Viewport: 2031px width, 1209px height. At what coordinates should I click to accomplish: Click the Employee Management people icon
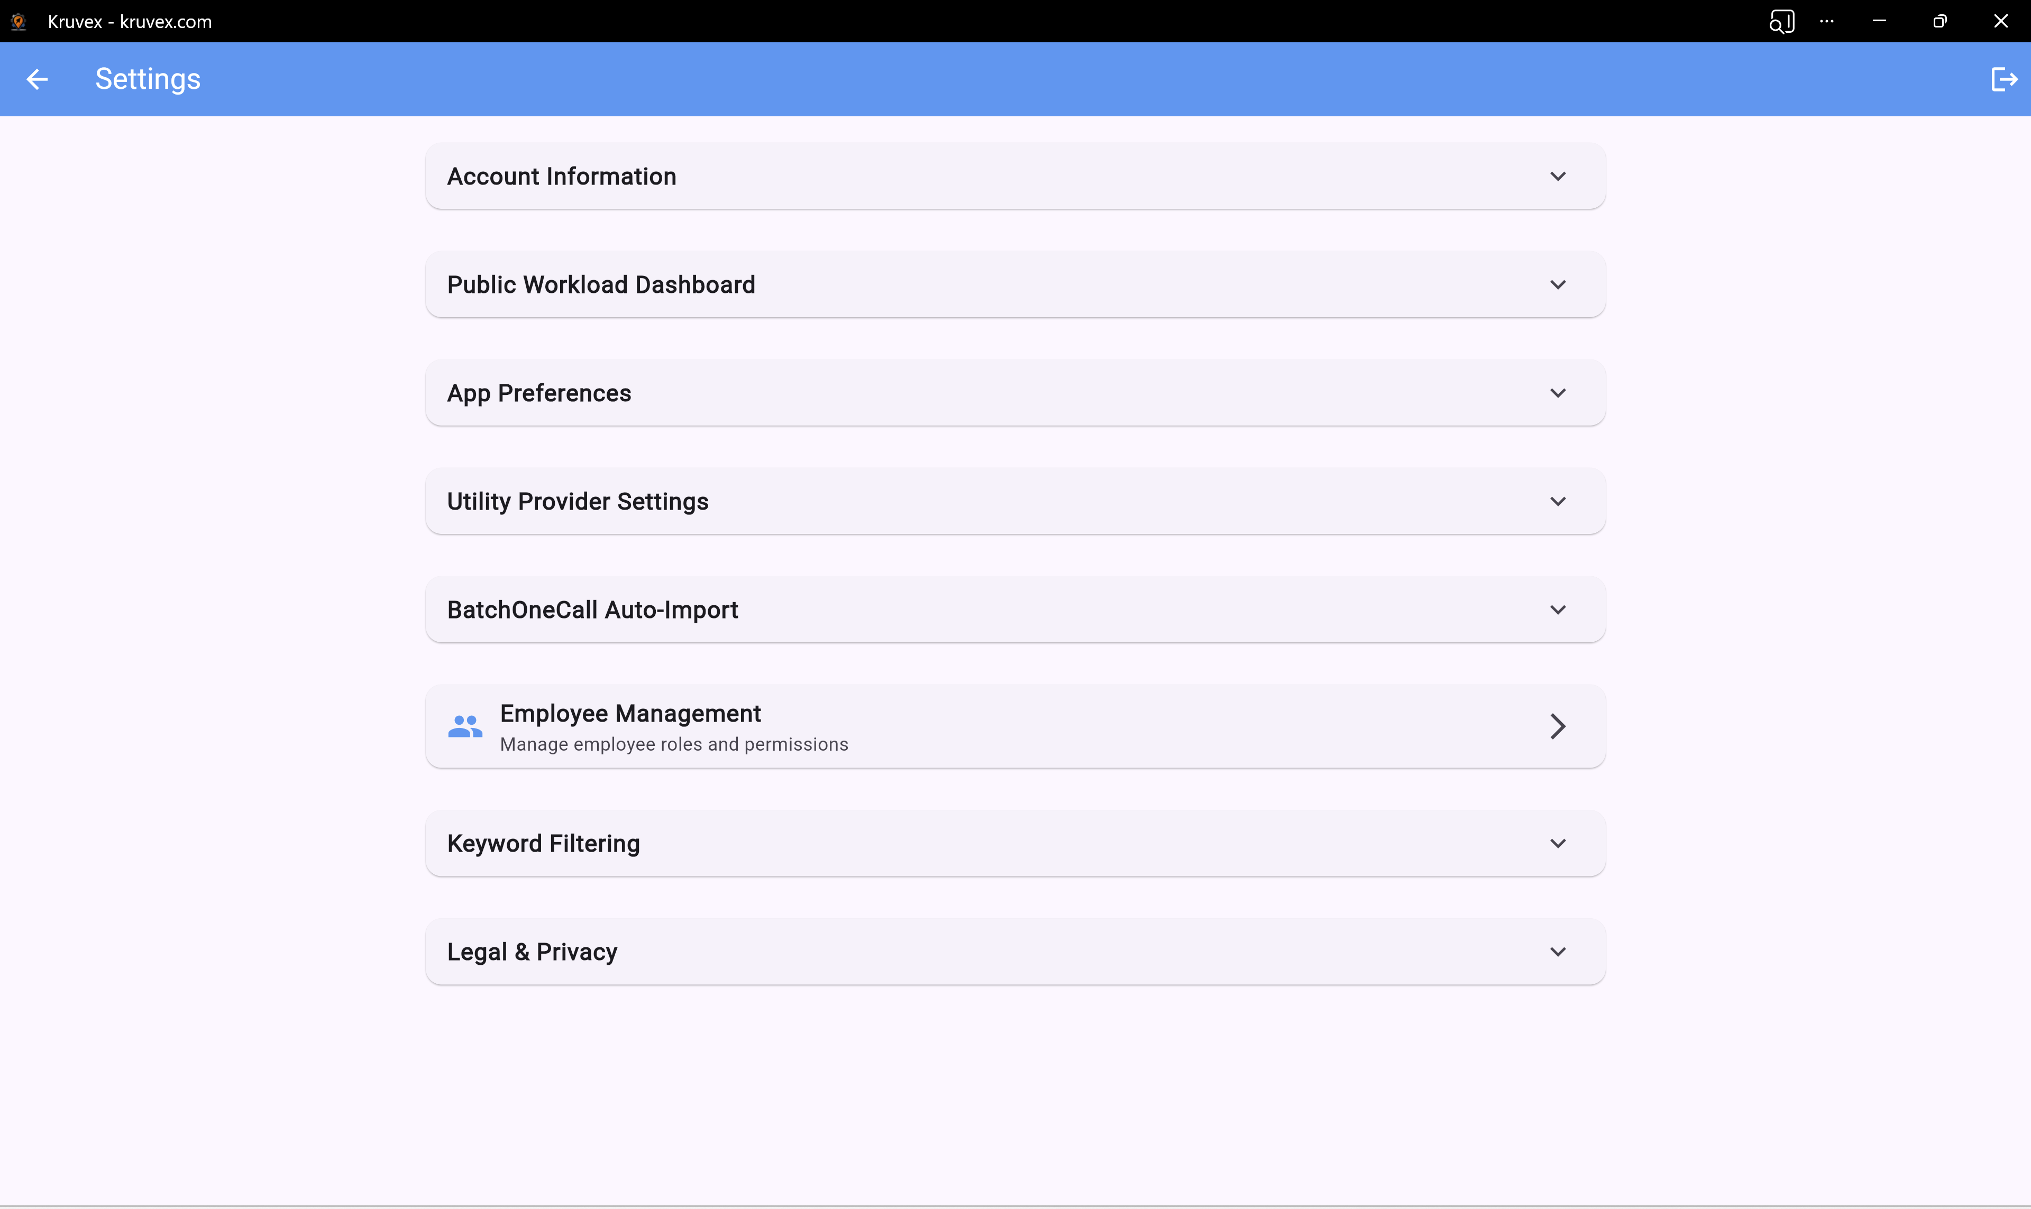click(464, 726)
